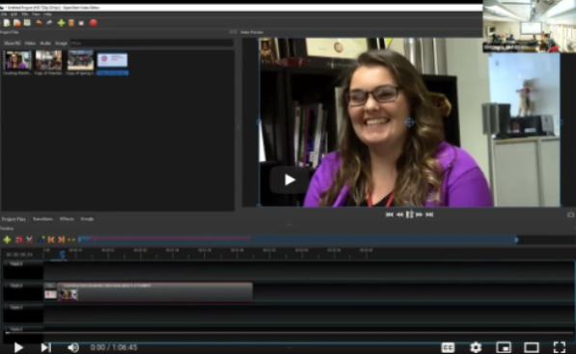Click the Jump to Previous Marker icon

pos(51,240)
